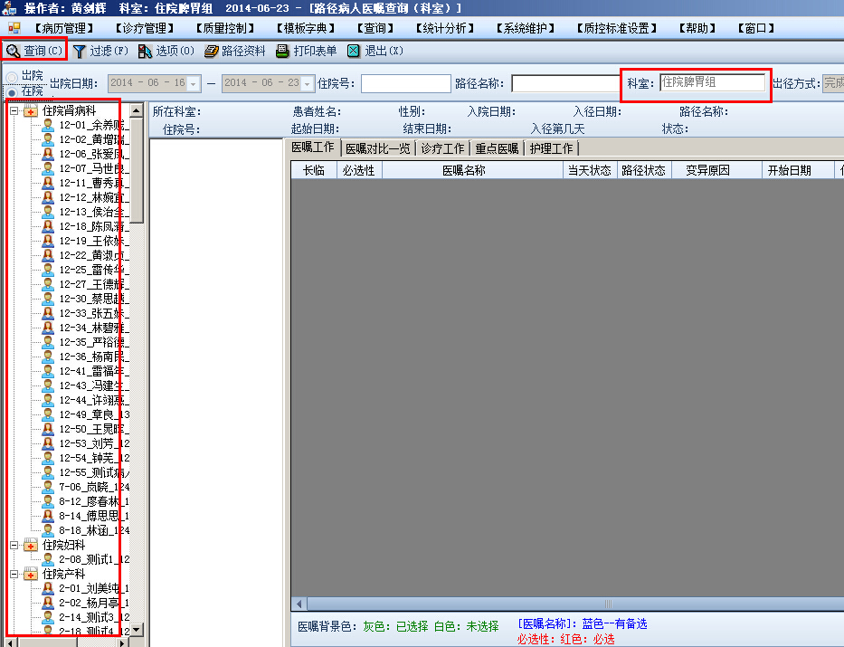Select patient icon for 12-18_陈凤清
The width and height of the screenshot is (844, 647).
(x=48, y=226)
